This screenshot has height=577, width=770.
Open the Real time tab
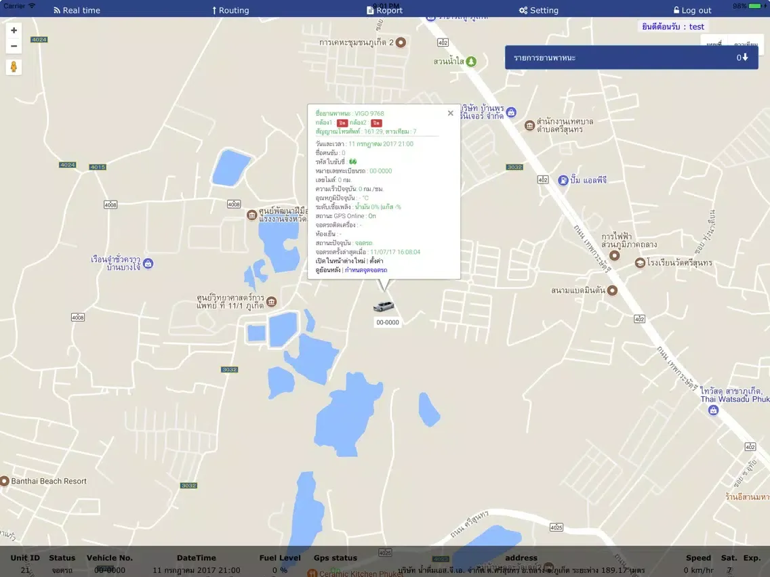pyautogui.click(x=77, y=10)
